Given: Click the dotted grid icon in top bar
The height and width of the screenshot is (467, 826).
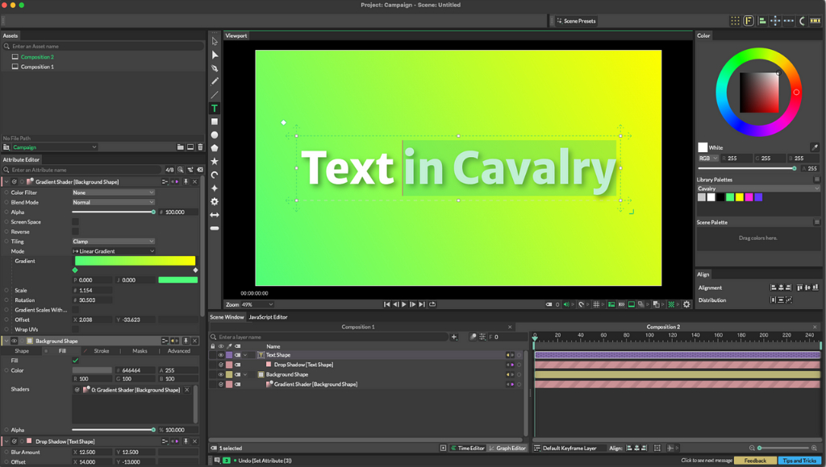Looking at the screenshot, I should 735,21.
